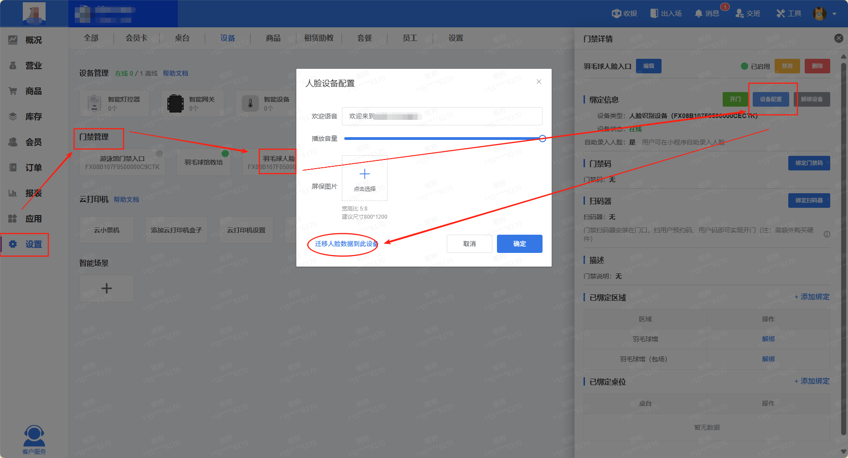The height and width of the screenshot is (458, 848).
Task: Click 编辑 next to 羽毛球人脸入口
Action: 649,66
